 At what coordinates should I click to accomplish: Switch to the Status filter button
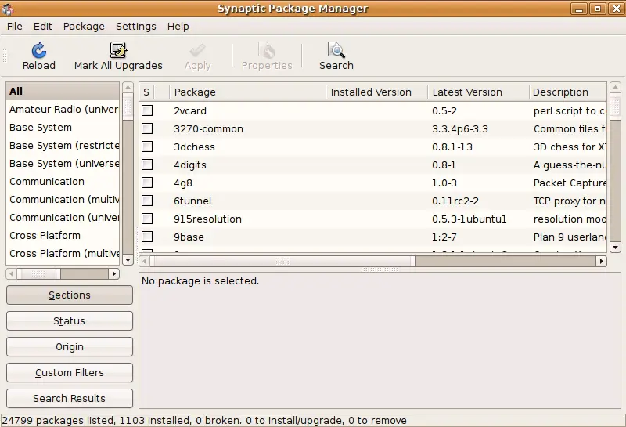tap(70, 320)
